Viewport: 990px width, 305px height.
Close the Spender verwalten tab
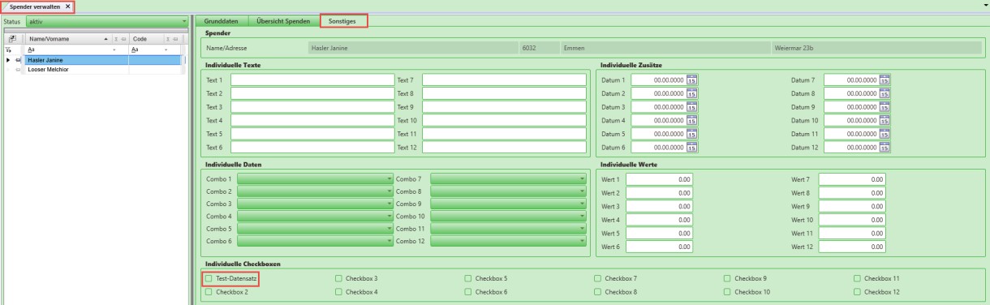[68, 6]
